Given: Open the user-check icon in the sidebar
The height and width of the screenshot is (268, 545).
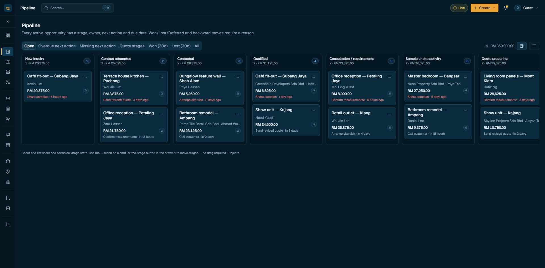Looking at the screenshot, I should pos(8,119).
